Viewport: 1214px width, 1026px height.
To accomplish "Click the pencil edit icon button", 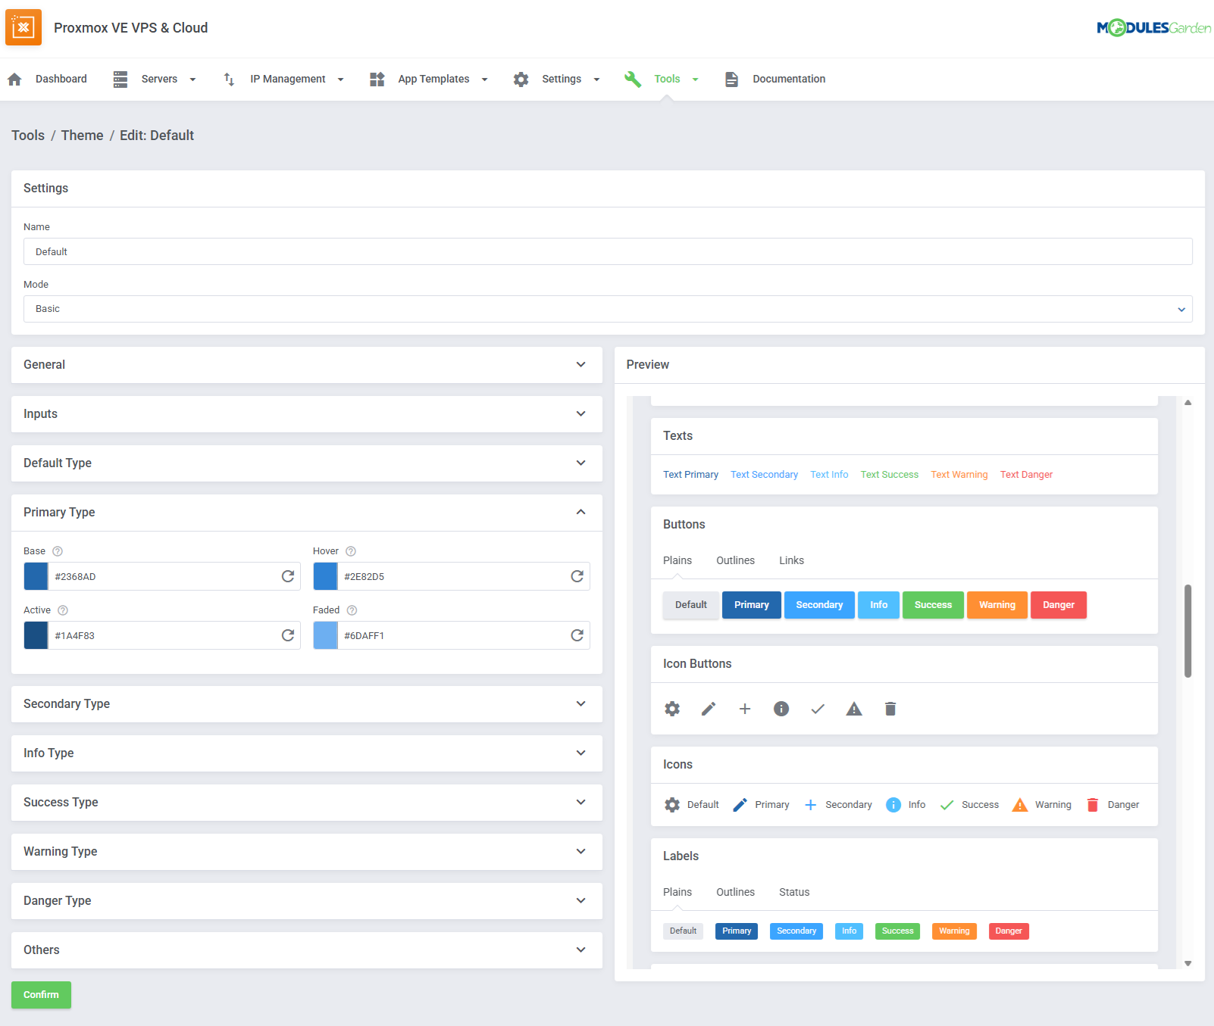I will coord(709,709).
